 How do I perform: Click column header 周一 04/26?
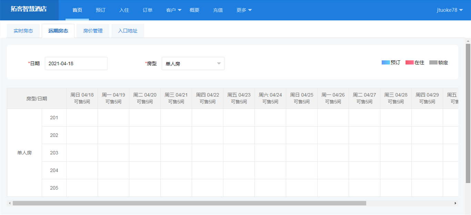click(x=333, y=98)
